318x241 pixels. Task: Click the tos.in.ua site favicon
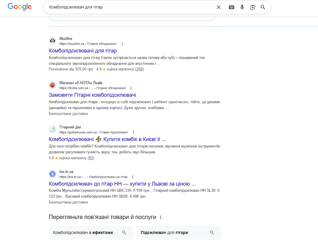52,174
